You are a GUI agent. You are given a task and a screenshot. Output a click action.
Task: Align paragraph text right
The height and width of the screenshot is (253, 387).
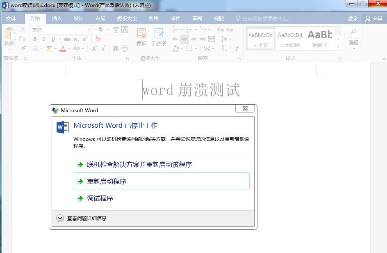tap(193, 39)
